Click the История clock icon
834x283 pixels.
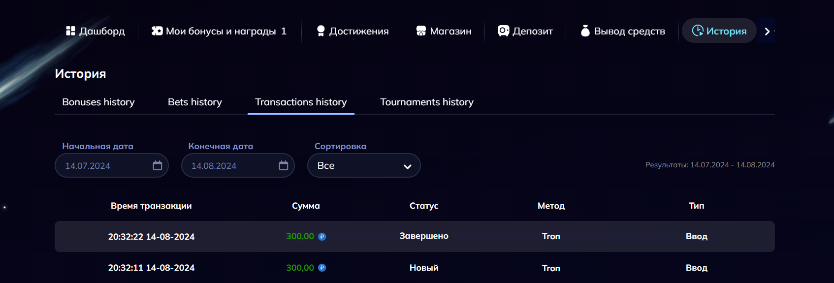click(698, 31)
